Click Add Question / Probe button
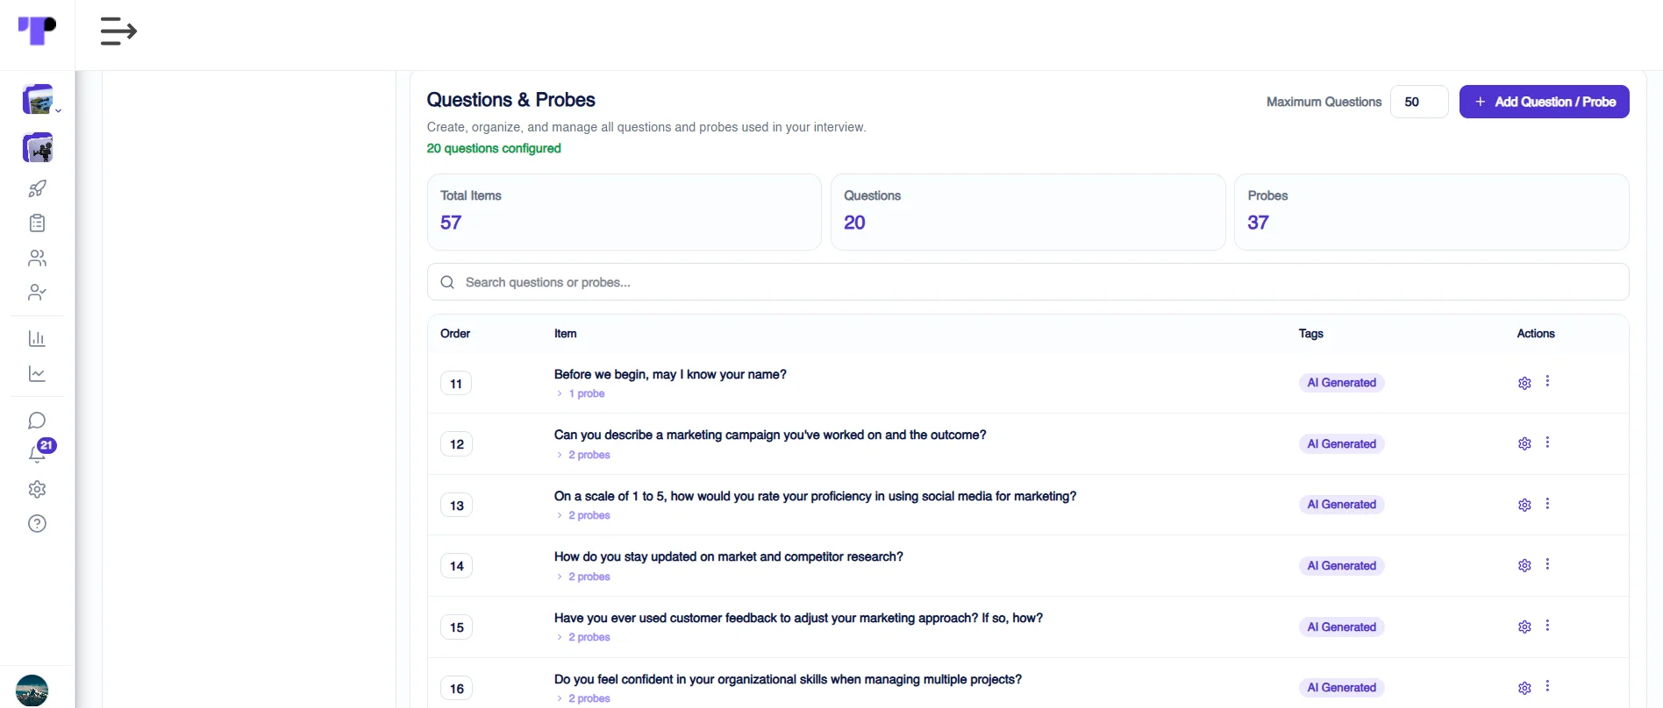Screen dimensions: 1663x708 point(1544,102)
